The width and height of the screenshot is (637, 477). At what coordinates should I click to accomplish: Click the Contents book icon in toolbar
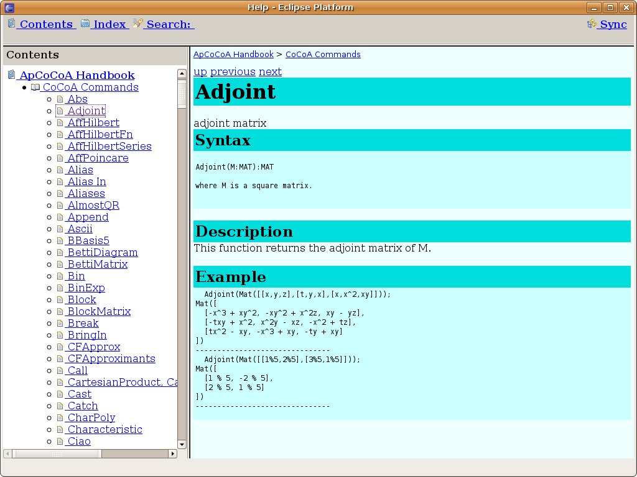(12, 24)
